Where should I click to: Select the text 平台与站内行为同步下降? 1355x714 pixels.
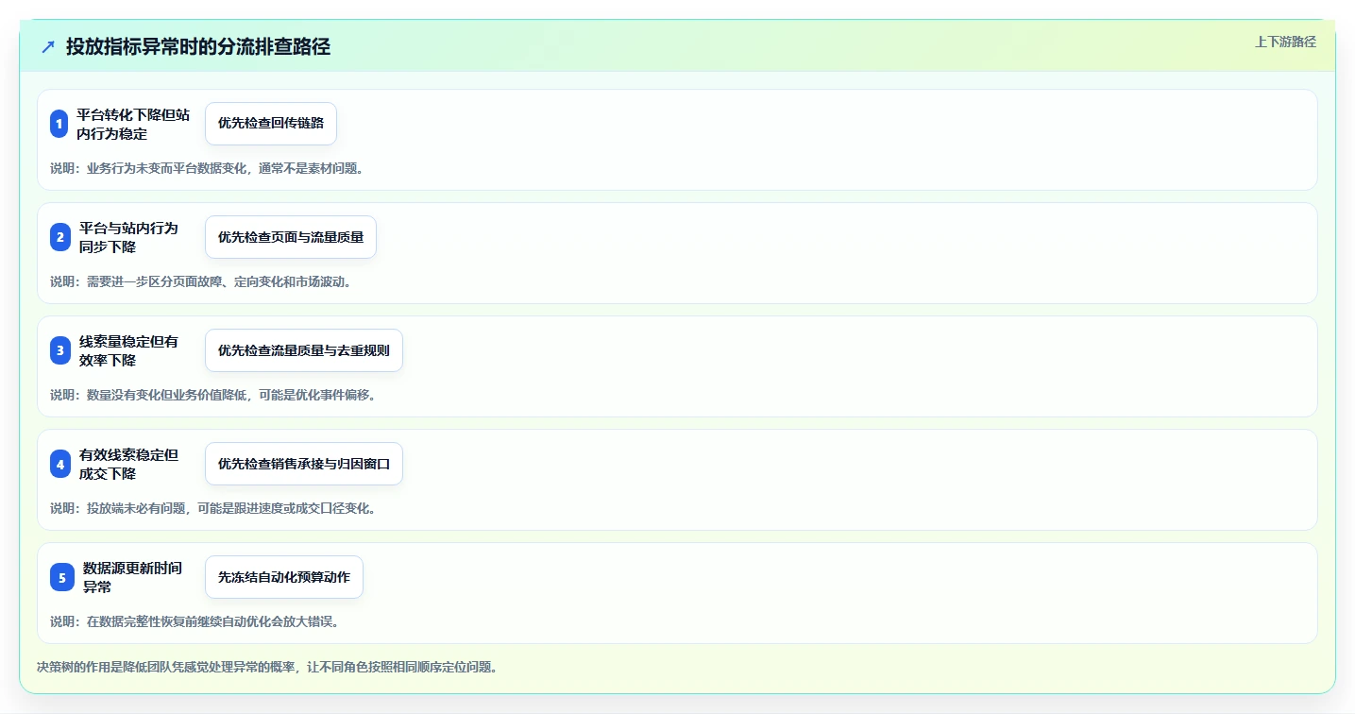pyautogui.click(x=128, y=237)
